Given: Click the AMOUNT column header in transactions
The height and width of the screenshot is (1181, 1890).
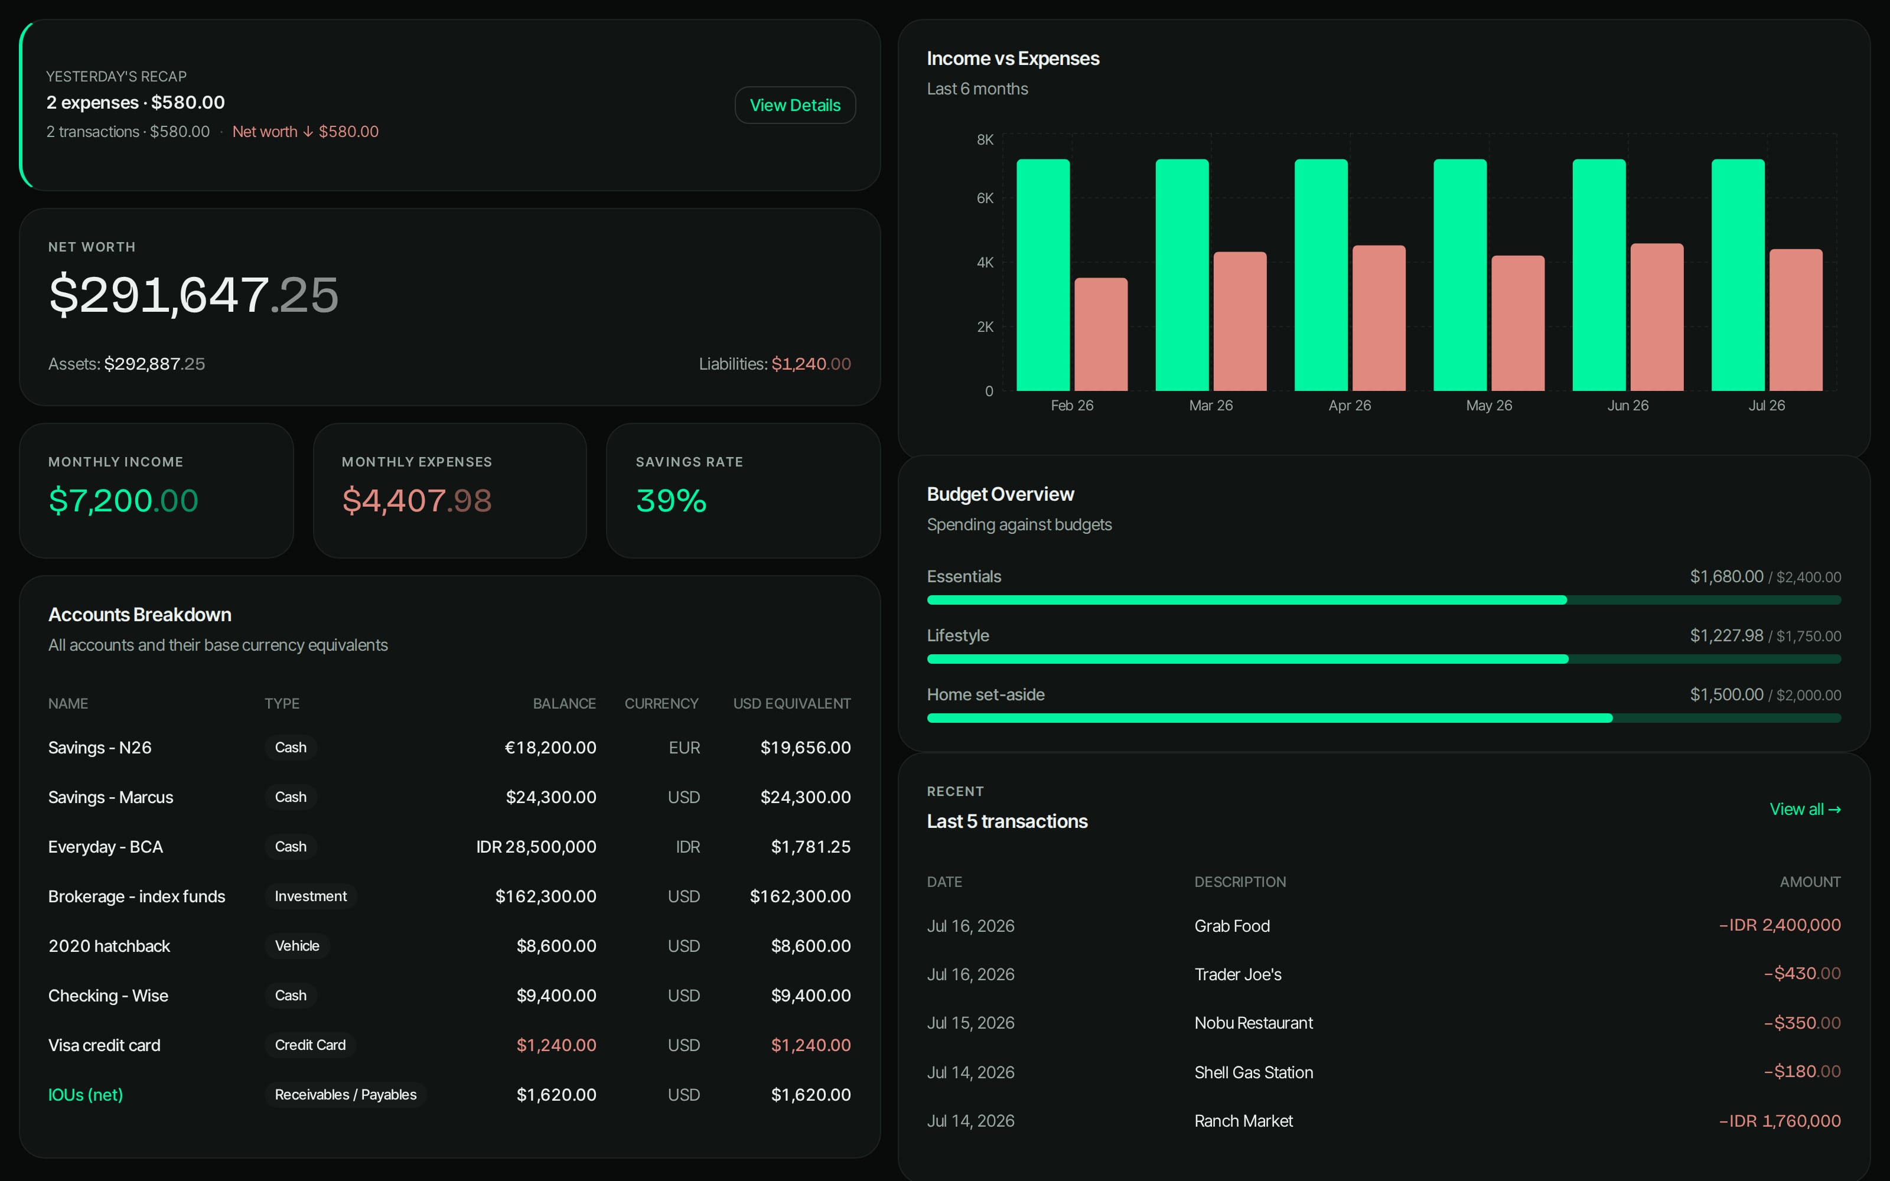Looking at the screenshot, I should tap(1810, 882).
